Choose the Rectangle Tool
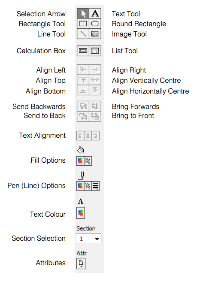This screenshot has width=203, height=285. point(83,24)
